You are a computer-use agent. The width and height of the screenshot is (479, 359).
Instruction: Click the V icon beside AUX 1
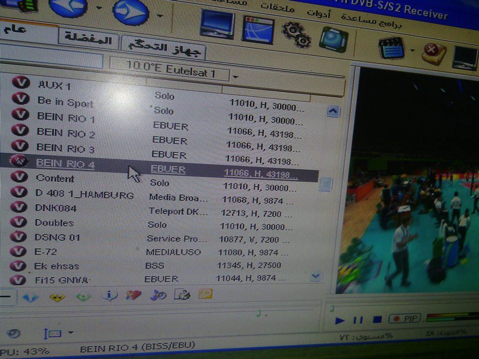point(21,82)
